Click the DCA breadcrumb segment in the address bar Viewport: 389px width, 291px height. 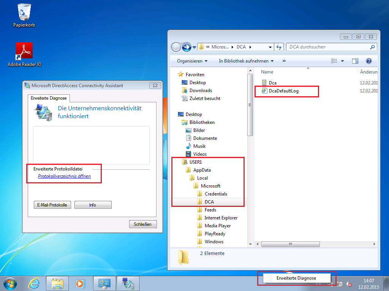click(241, 47)
